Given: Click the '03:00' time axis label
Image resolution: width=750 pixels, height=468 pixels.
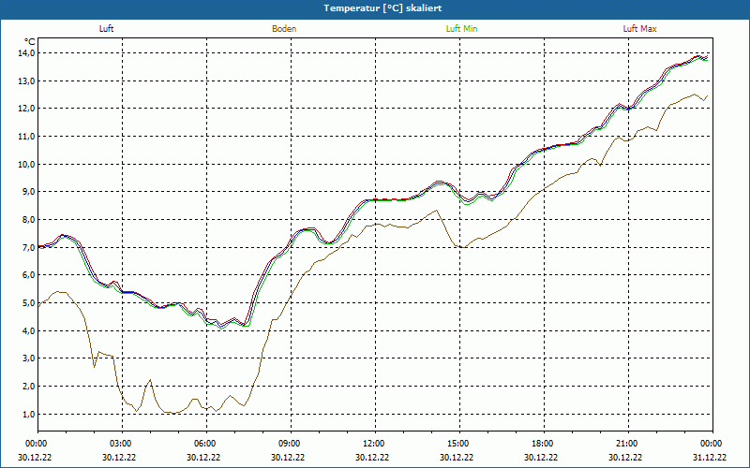Looking at the screenshot, I should click(x=121, y=444).
